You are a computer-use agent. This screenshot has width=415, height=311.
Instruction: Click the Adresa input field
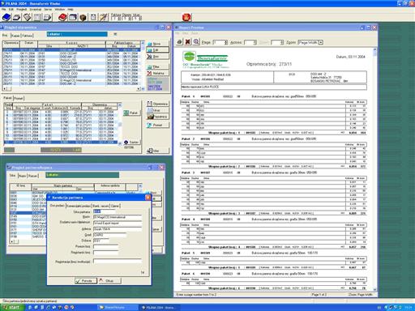(118, 229)
